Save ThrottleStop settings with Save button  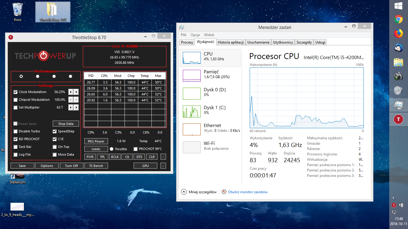point(22,166)
